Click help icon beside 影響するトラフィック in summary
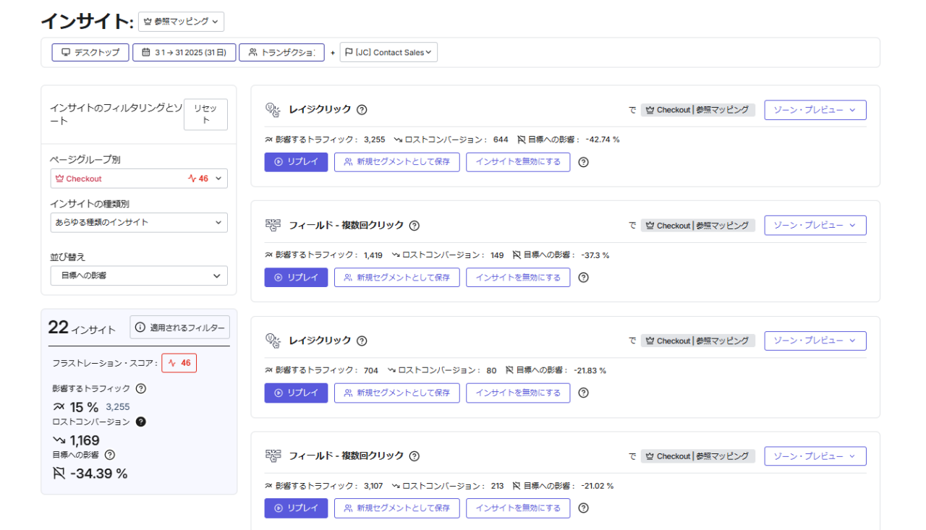The width and height of the screenshot is (926, 530). pos(141,388)
